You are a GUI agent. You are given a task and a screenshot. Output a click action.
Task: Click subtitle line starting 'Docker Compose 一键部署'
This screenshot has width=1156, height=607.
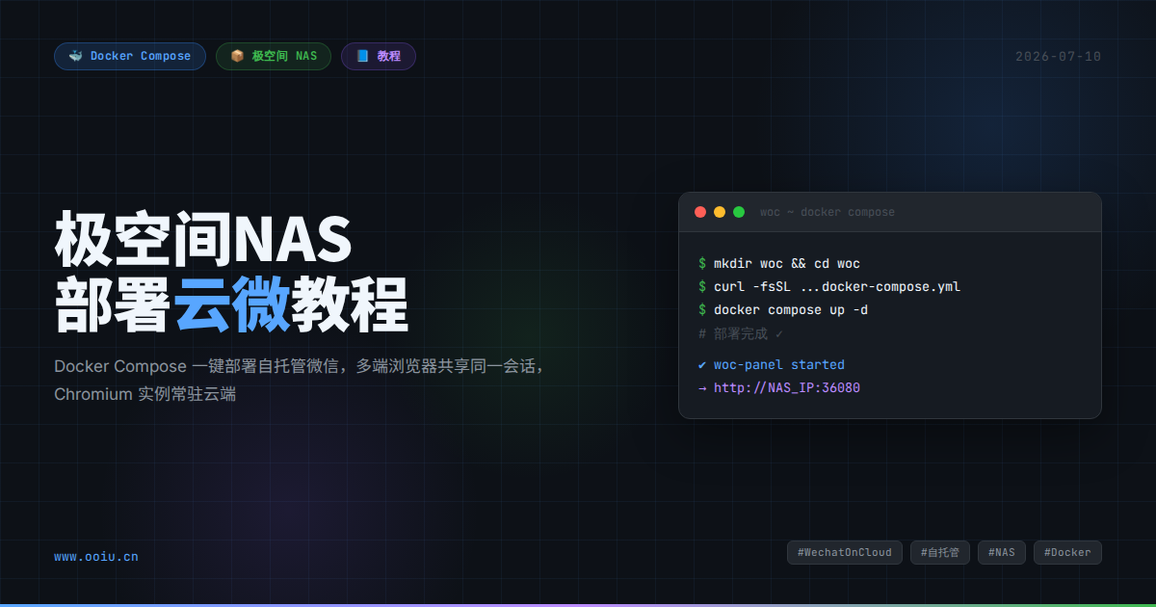(301, 366)
